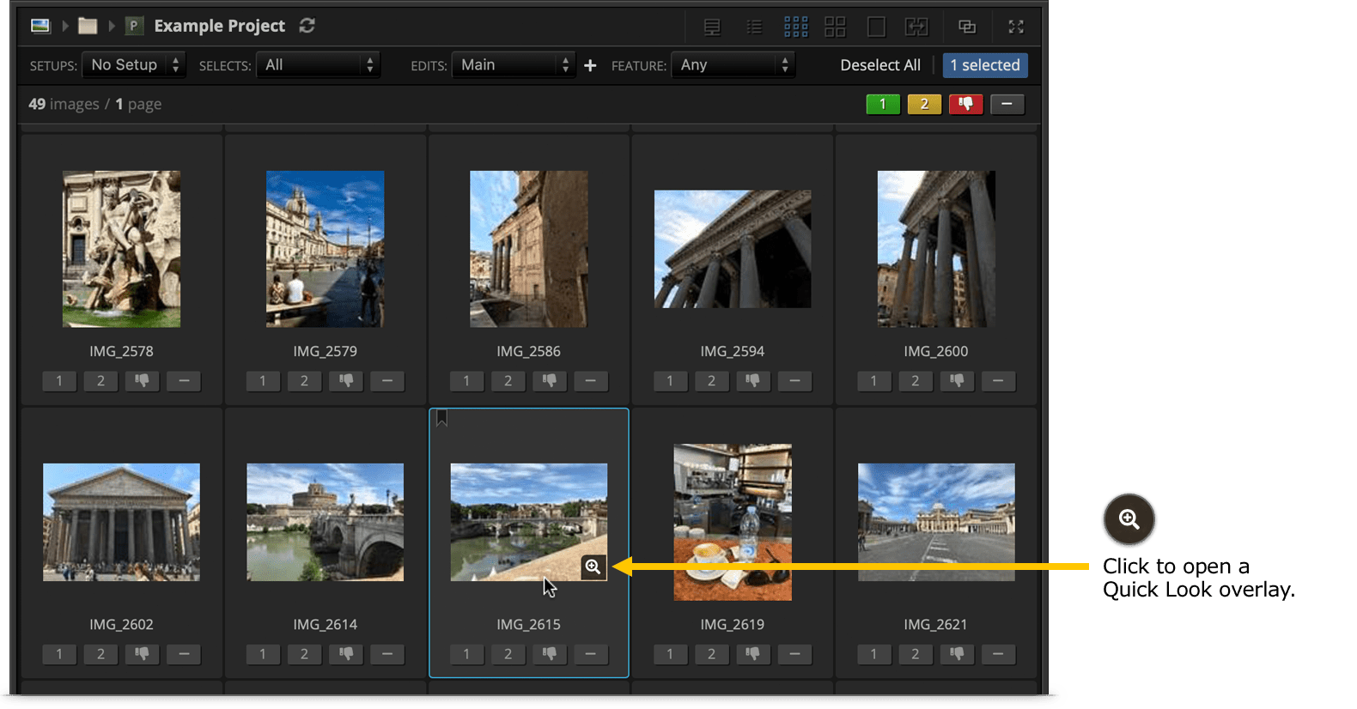
Task: Reject IMG_2621 with thumbs down
Action: [x=957, y=654]
